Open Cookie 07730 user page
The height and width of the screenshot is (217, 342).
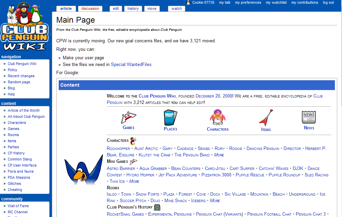203,3
